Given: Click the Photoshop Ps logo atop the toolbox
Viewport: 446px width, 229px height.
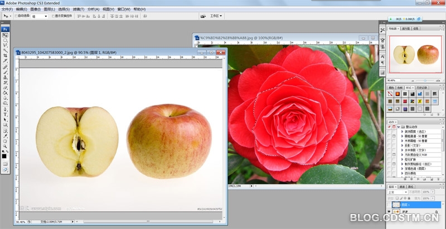Looking at the screenshot, I should pos(6,29).
